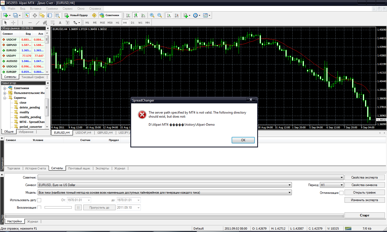Toggle the Data Window crosshair-circle icon
Image resolution: width=387 pixels, height=232 pixels.
click(x=35, y=15)
